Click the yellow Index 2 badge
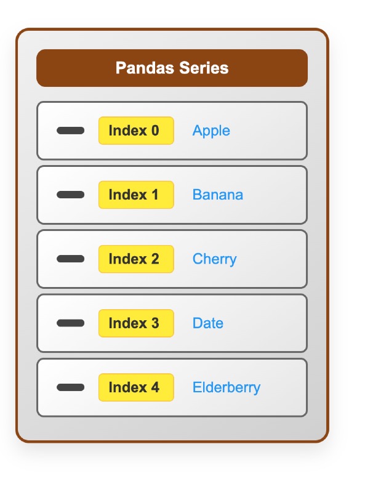This screenshot has height=481, width=373. point(136,259)
